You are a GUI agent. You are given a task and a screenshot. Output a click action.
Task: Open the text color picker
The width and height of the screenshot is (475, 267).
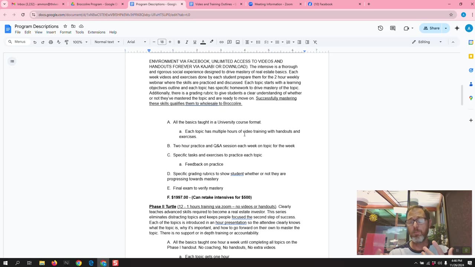pos(203,42)
